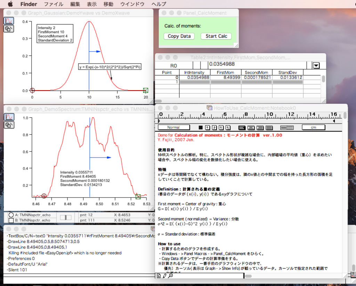Open the Normal ruler style dropdown
This screenshot has height=286, width=356.
[174, 127]
